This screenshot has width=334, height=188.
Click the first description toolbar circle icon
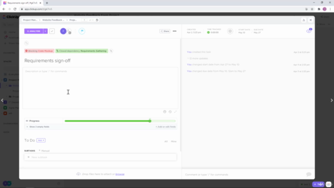coord(165,112)
